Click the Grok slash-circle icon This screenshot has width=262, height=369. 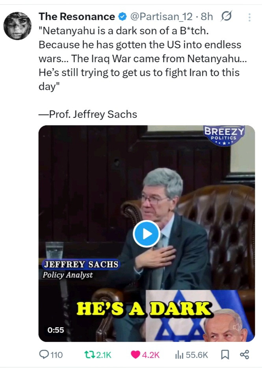(x=227, y=16)
